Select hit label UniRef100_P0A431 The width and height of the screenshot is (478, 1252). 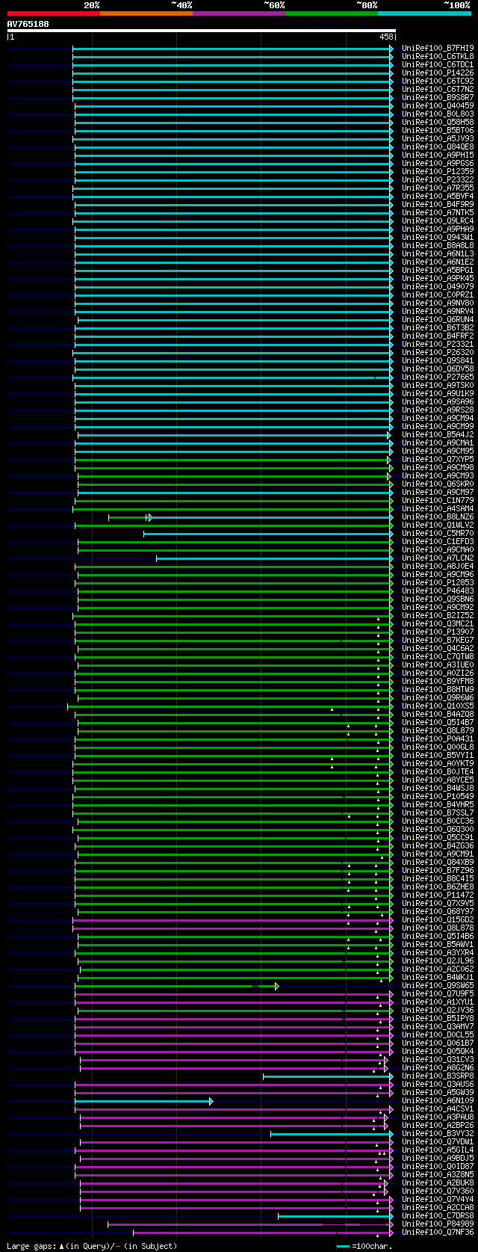coord(438,738)
